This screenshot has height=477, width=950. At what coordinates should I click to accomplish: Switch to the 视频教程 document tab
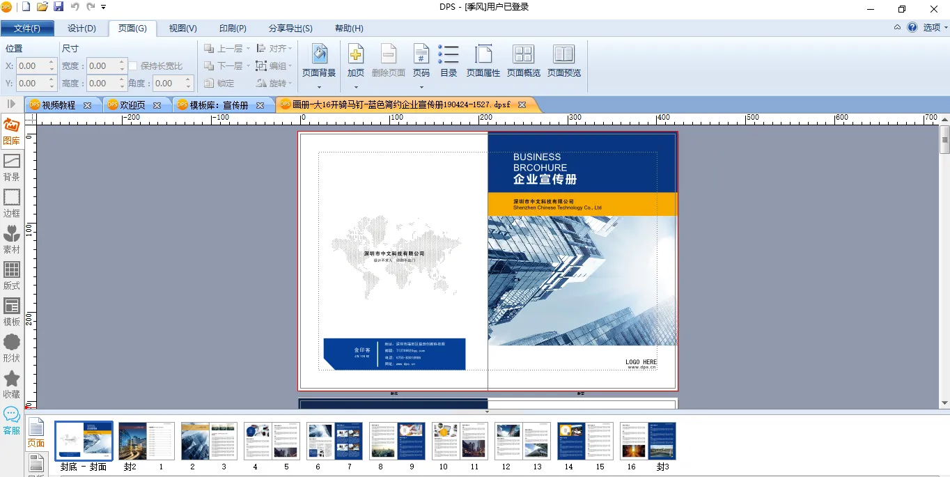pyautogui.click(x=59, y=105)
